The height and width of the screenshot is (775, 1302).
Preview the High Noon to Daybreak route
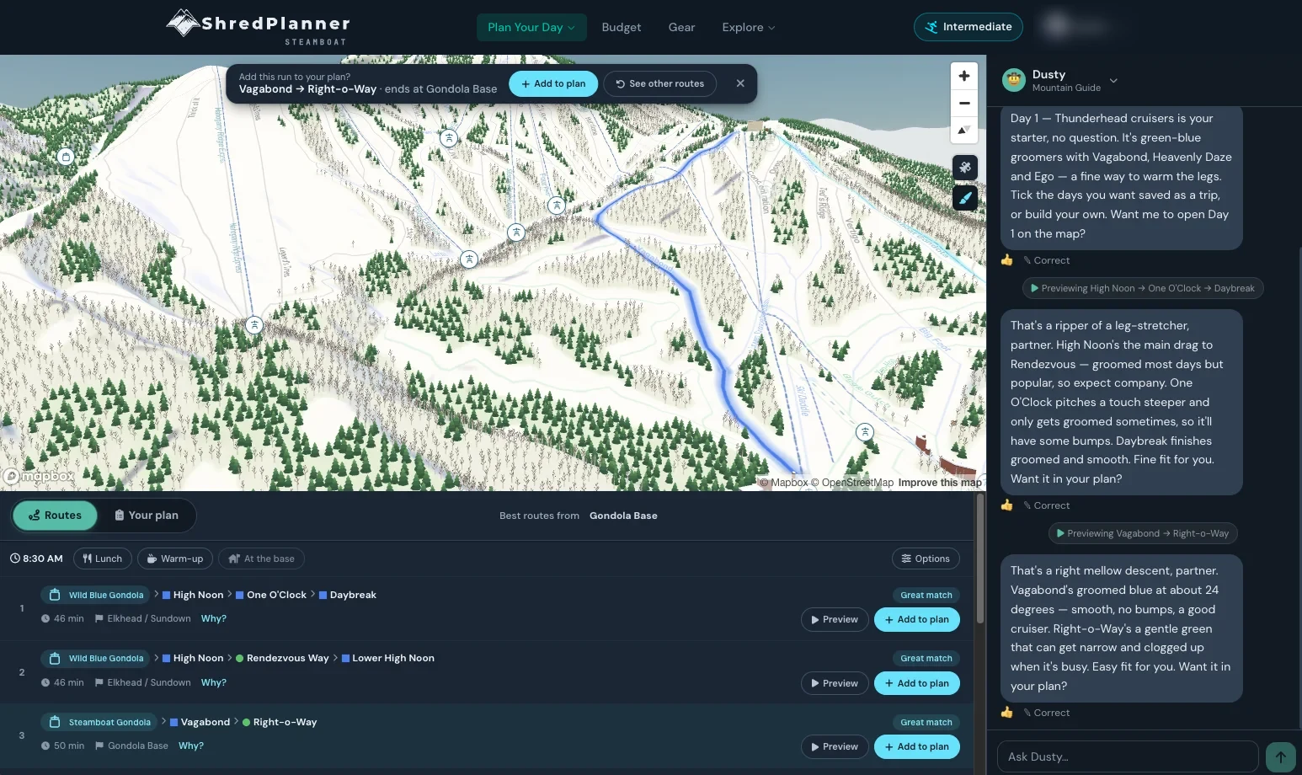click(x=835, y=619)
